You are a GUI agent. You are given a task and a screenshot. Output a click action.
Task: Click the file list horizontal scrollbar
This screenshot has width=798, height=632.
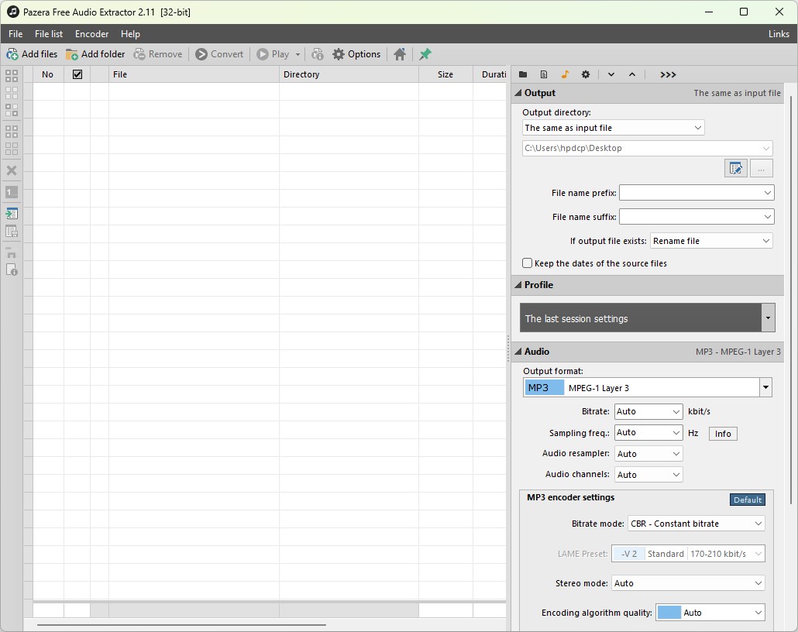181,624
